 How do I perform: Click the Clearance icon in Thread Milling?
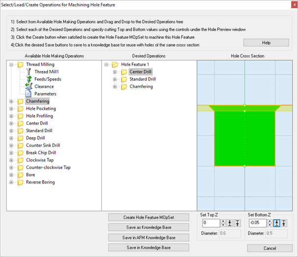point(29,86)
